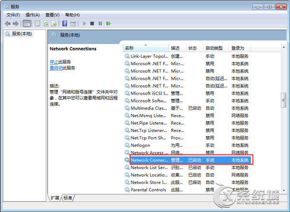This screenshot has width=290, height=212.
Task: Go forward with the toolbar forward arrow
Action: tap(16, 24)
